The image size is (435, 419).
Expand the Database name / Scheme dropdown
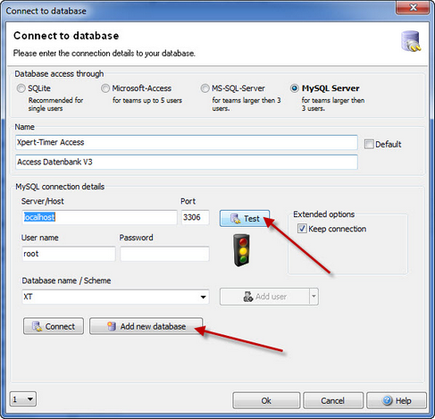[203, 297]
